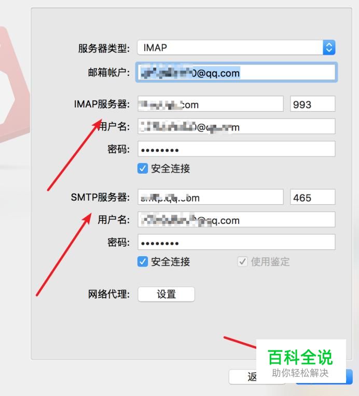
Task: Click the SMTP server address field
Action: [211, 197]
